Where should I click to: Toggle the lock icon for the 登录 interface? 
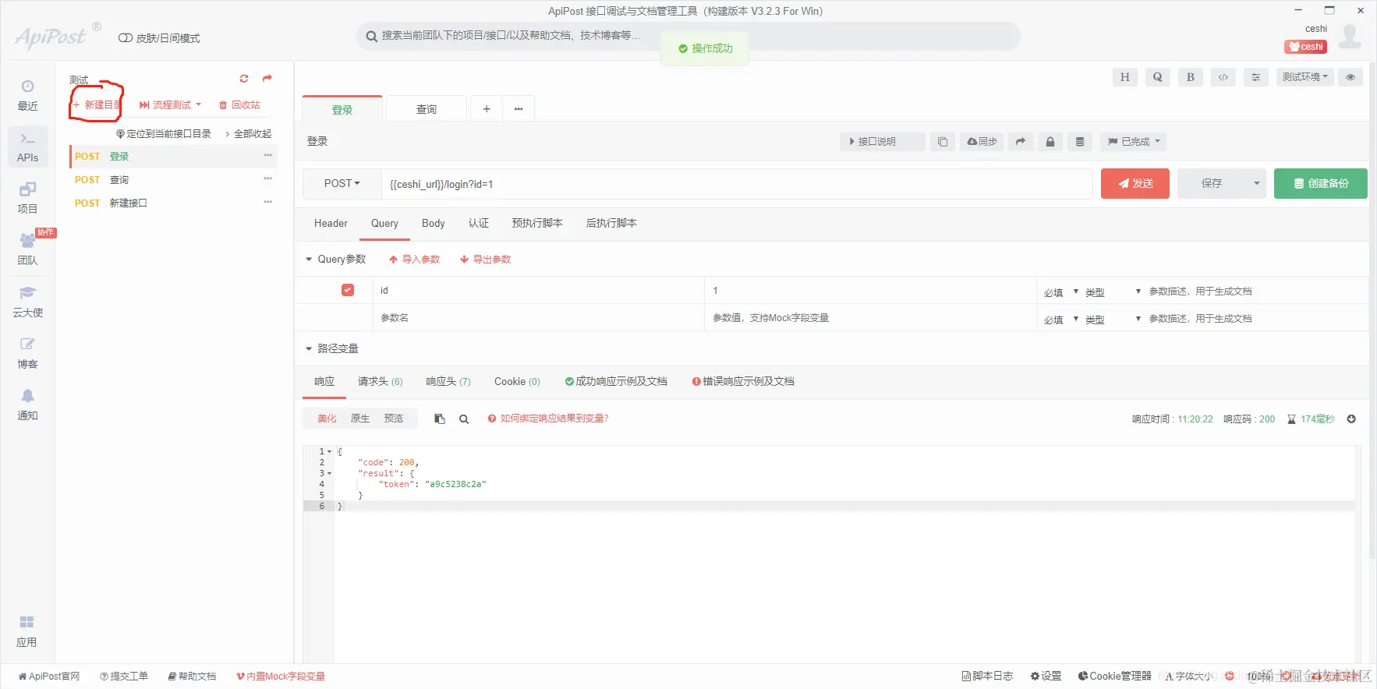1050,142
